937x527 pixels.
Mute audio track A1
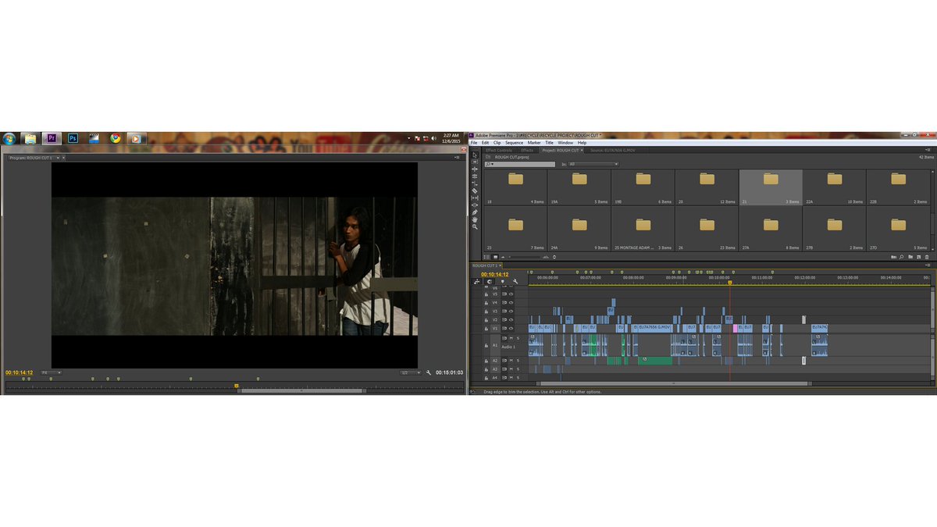pyautogui.click(x=511, y=338)
